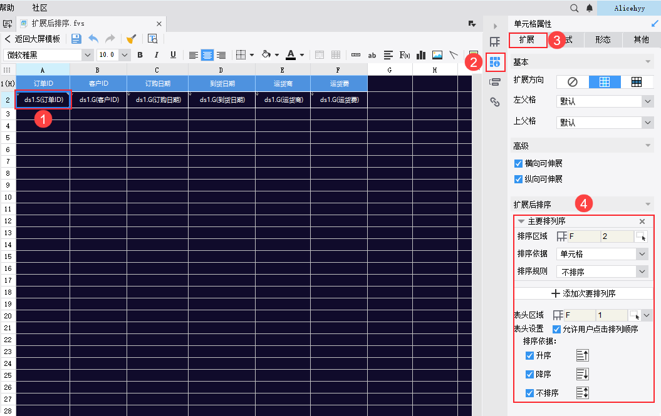Align cell text right
The width and height of the screenshot is (661, 416).
click(221, 55)
